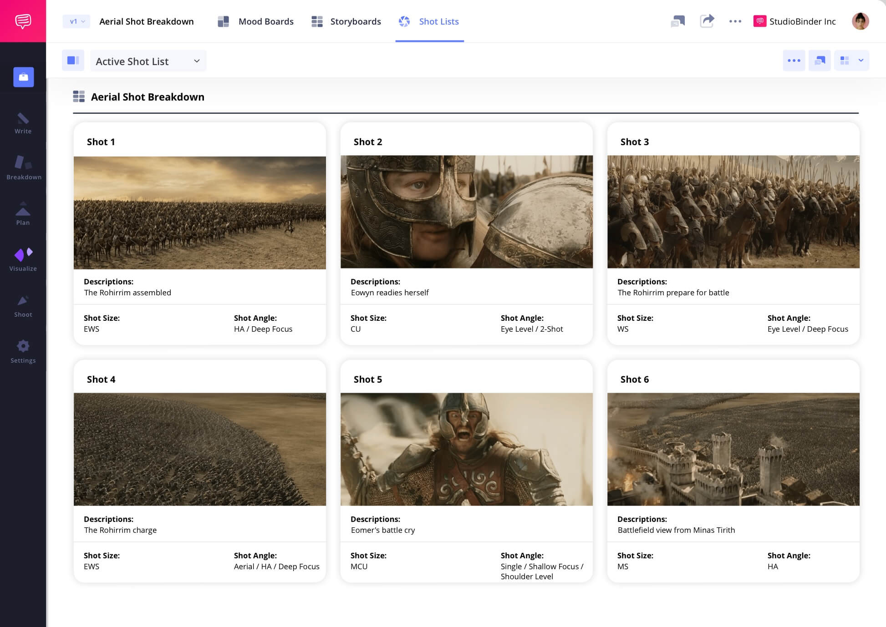This screenshot has width=886, height=627.
Task: Click shot angle 'Single / Shallow Focus / Shoulder Level'
Action: [x=542, y=571]
